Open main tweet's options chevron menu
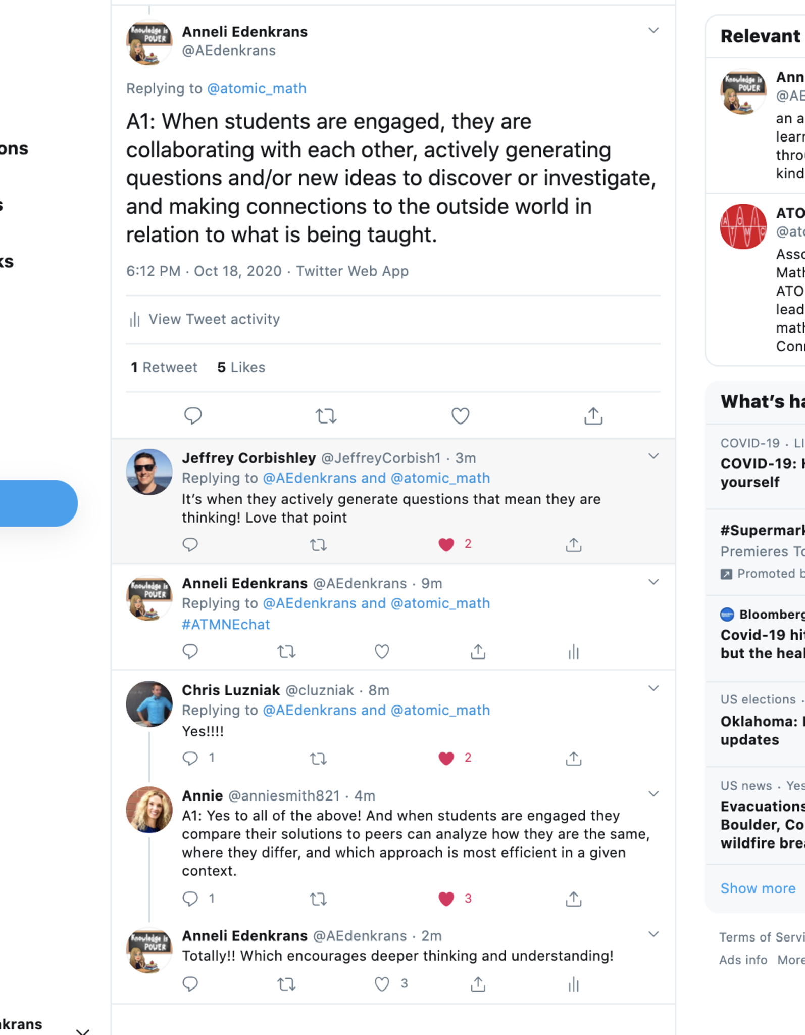This screenshot has height=1035, width=805. pyautogui.click(x=653, y=31)
